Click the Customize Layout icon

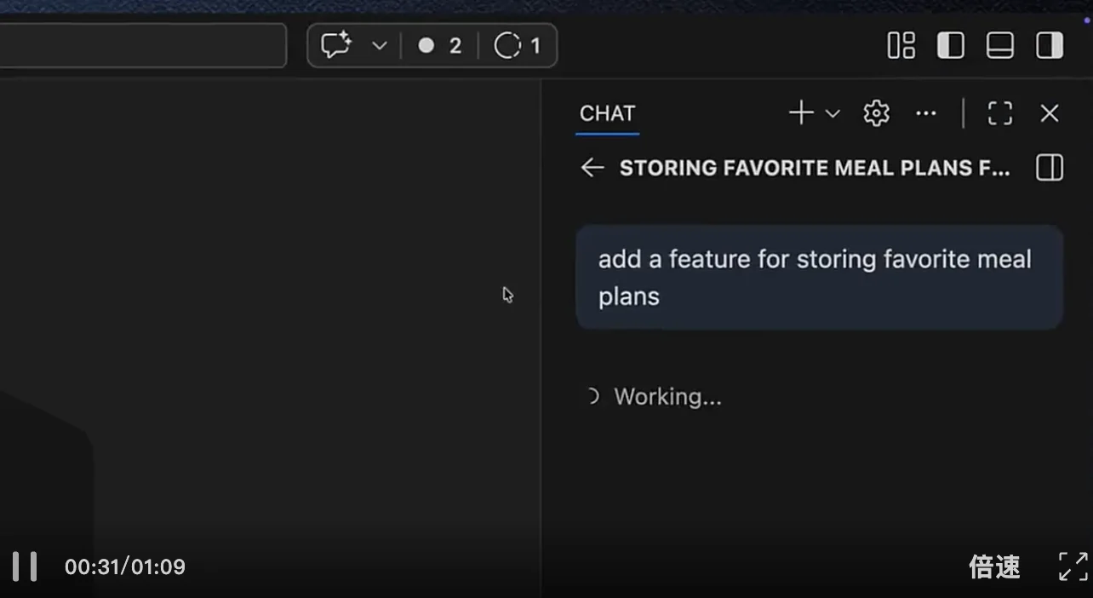[901, 45]
